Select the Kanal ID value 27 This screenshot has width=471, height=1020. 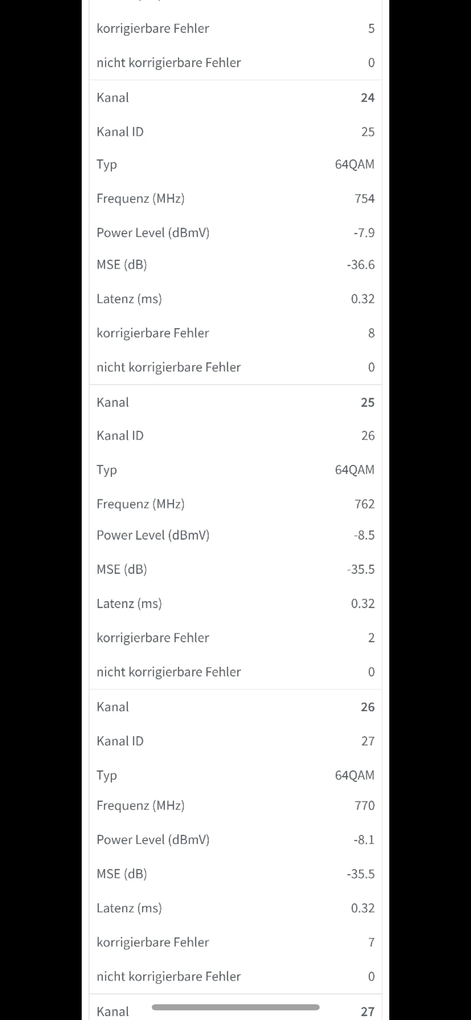368,741
